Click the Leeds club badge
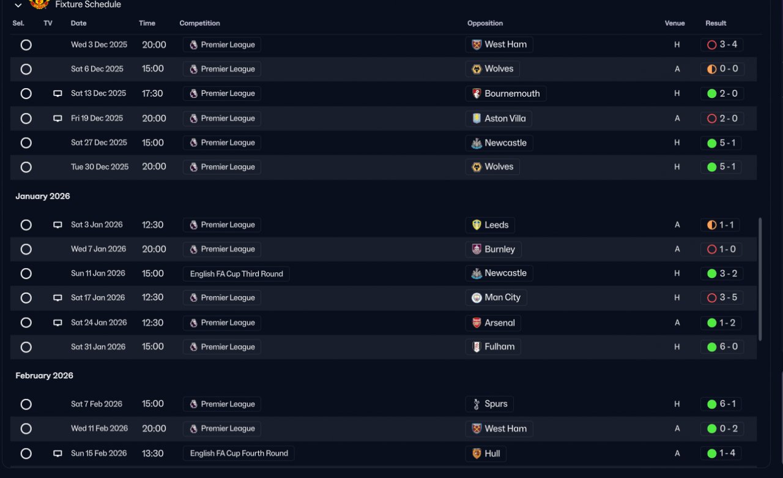Viewport: 783px width, 478px height. 477,225
